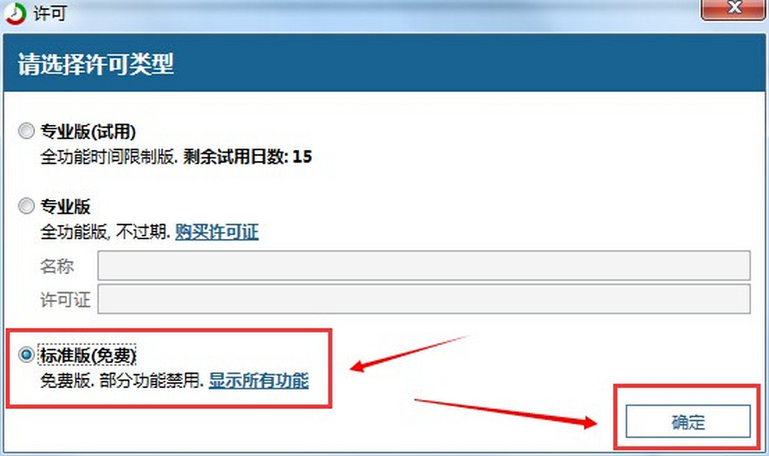Click the app icon in the title bar
Viewport: 769px width, 456px height.
pos(15,13)
